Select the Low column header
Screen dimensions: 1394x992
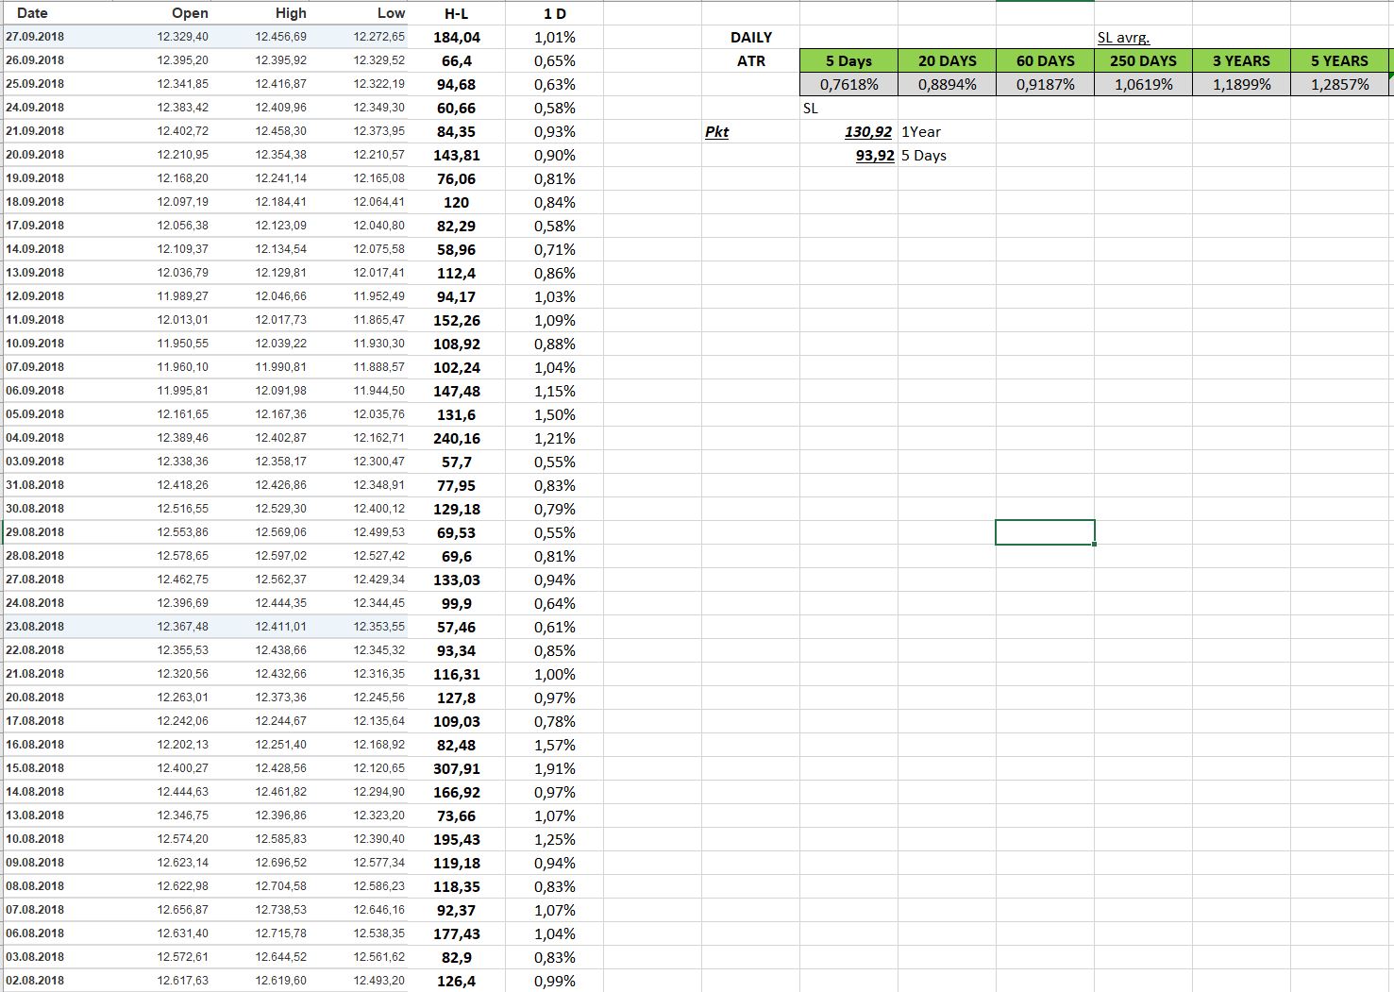[x=391, y=13]
